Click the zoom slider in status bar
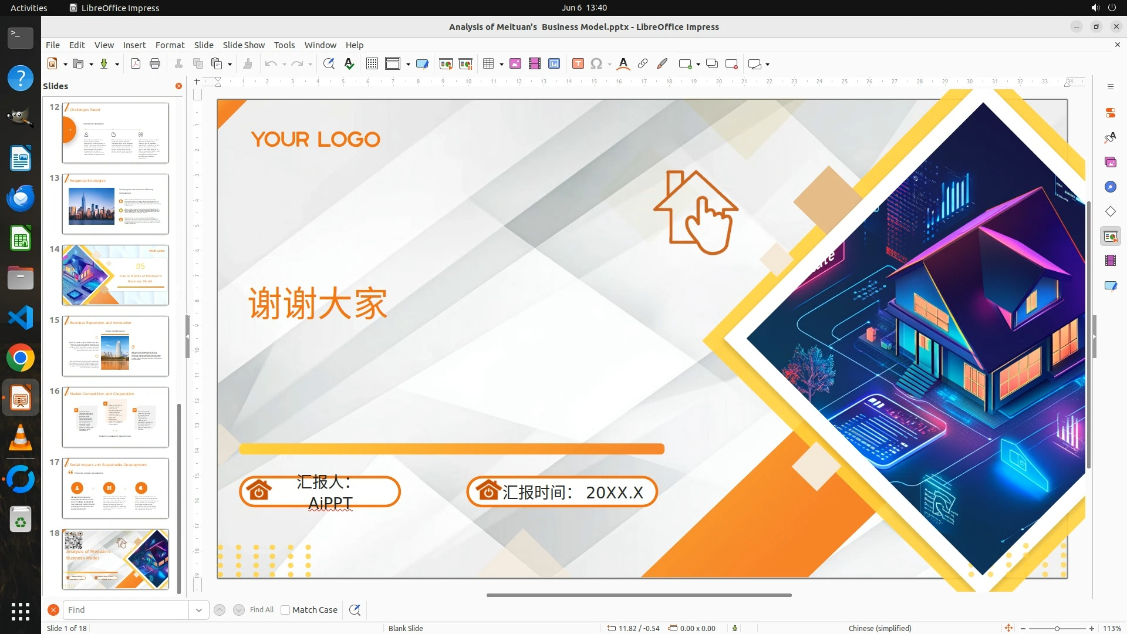 pyautogui.click(x=1057, y=629)
